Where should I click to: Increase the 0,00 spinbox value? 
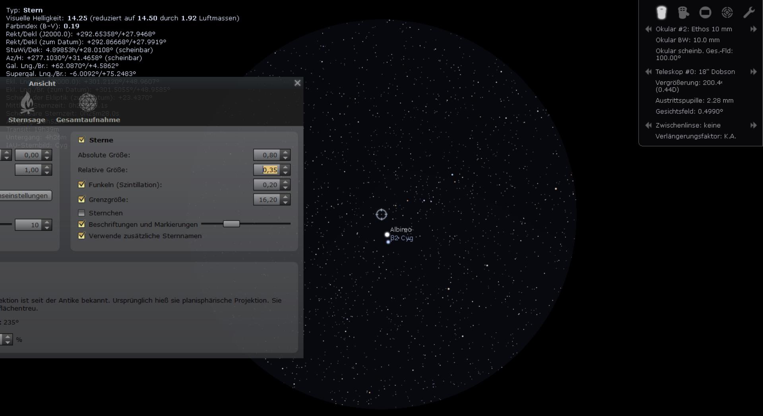pos(47,152)
